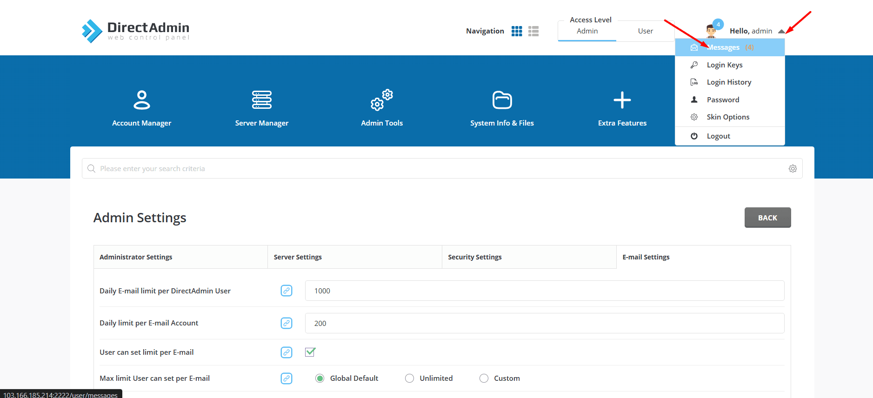This screenshot has height=398, width=873.
Task: Uncheck User can set limit per E-mail
Action: click(310, 352)
